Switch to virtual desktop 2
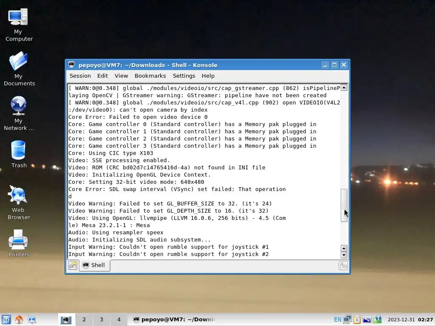Image resolution: width=435 pixels, height=326 pixels. [84, 319]
